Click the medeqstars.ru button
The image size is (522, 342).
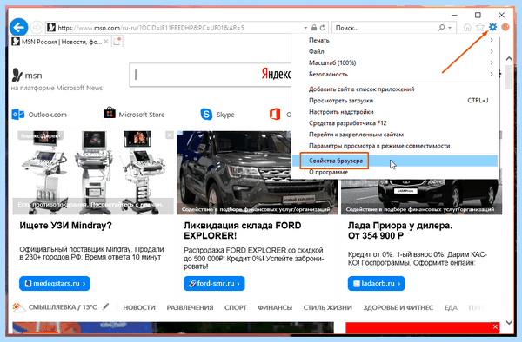pos(55,283)
